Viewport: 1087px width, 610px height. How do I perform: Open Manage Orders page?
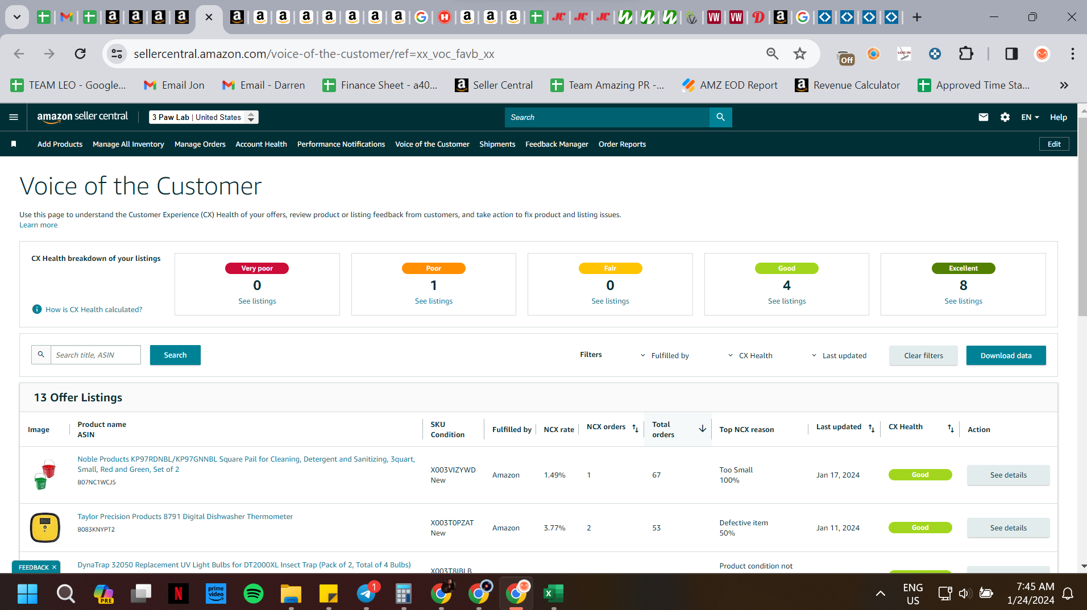[200, 144]
